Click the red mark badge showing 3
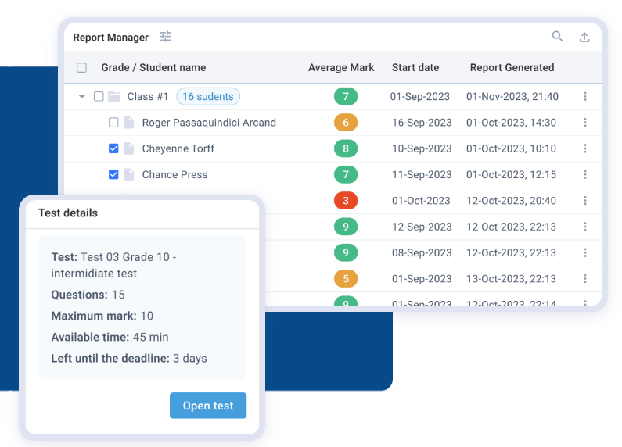The width and height of the screenshot is (622, 447). (x=345, y=201)
